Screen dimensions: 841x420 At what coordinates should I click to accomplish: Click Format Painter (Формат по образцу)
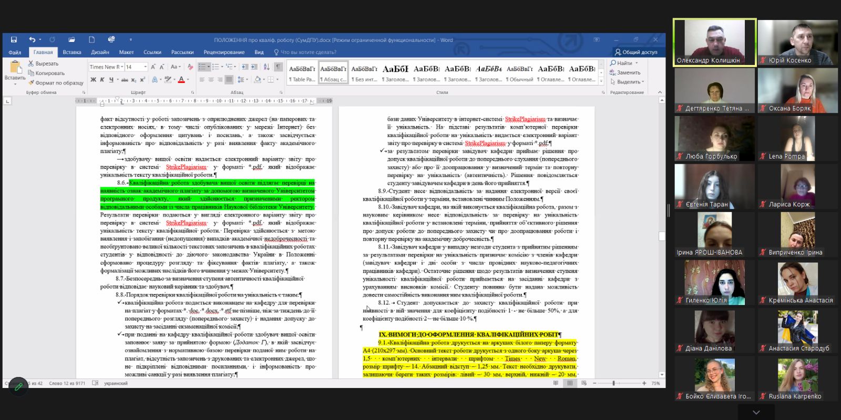pos(56,82)
